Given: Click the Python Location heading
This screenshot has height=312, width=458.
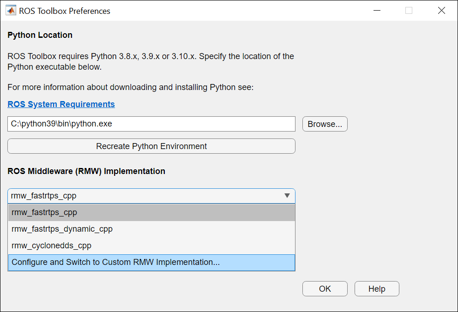Looking at the screenshot, I should pos(40,35).
